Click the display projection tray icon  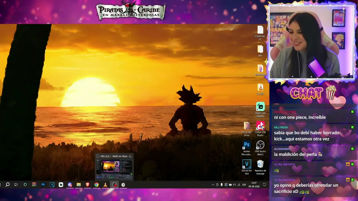pos(226,185)
